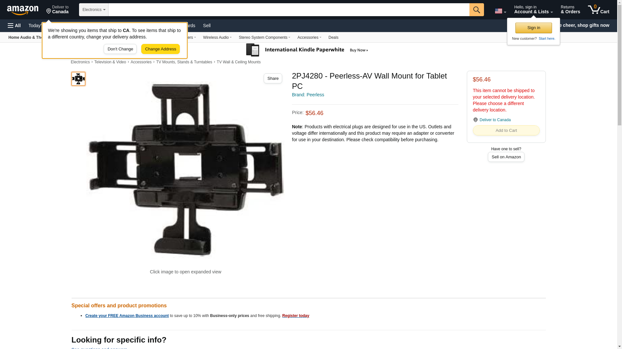Click the Sign in button
The height and width of the screenshot is (349, 622).
click(534, 28)
